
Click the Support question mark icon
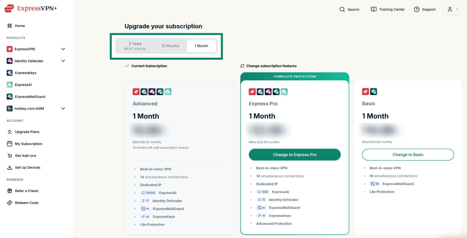pos(417,9)
